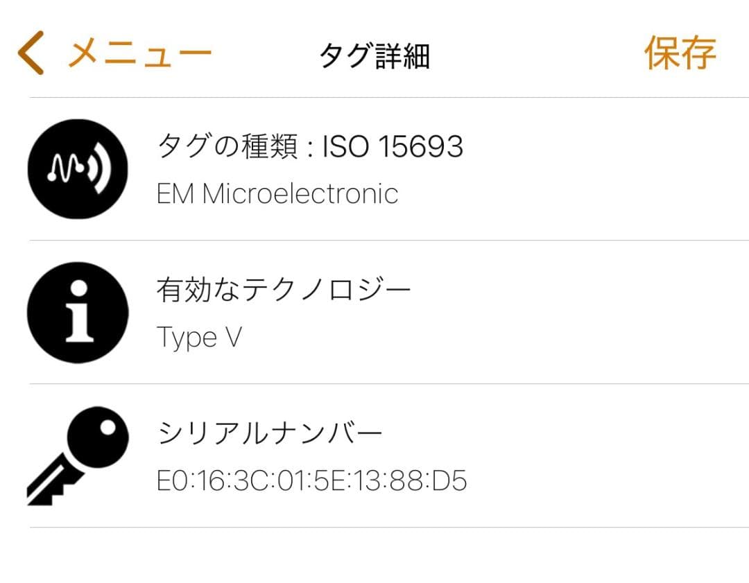This screenshot has height=583, width=749.
Task: Tap the Type V technology label
Action: coord(198,338)
